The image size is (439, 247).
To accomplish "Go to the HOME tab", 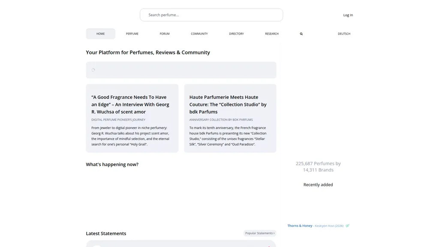I will pos(100,34).
